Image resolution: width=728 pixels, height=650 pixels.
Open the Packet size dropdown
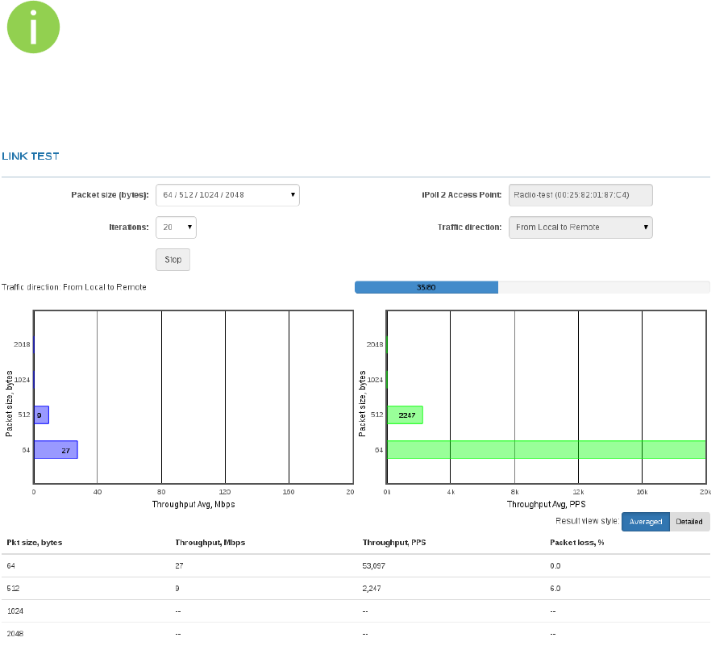point(227,195)
